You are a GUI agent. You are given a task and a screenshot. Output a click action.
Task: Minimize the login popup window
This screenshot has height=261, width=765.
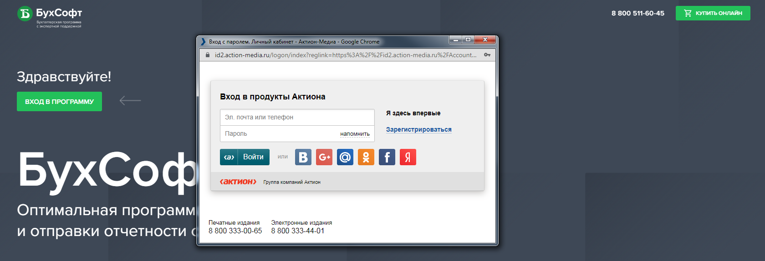[x=455, y=39]
